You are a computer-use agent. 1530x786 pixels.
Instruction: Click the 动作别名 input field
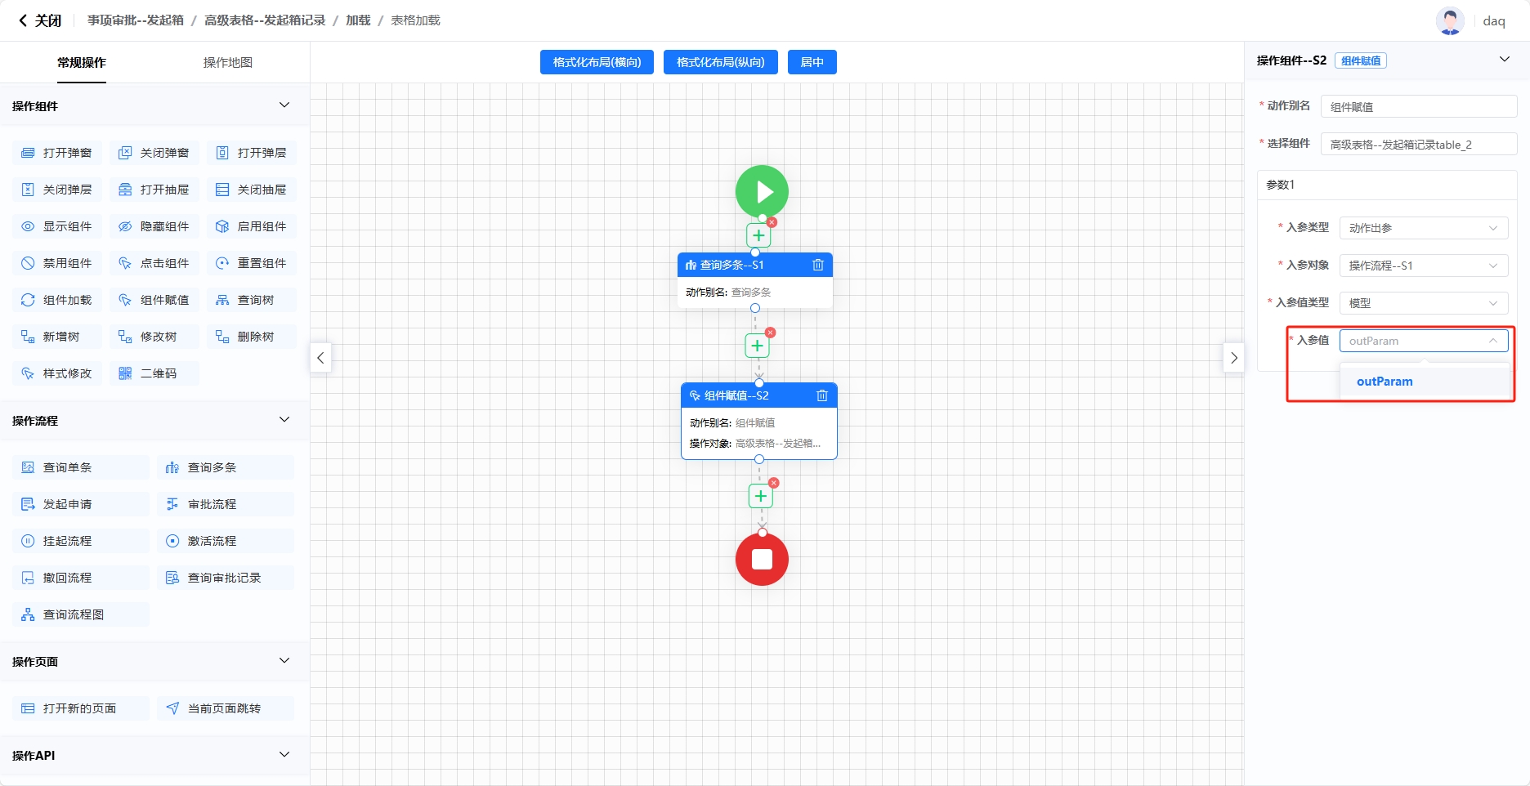click(1418, 107)
